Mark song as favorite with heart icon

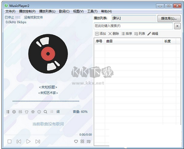[x=76, y=141]
